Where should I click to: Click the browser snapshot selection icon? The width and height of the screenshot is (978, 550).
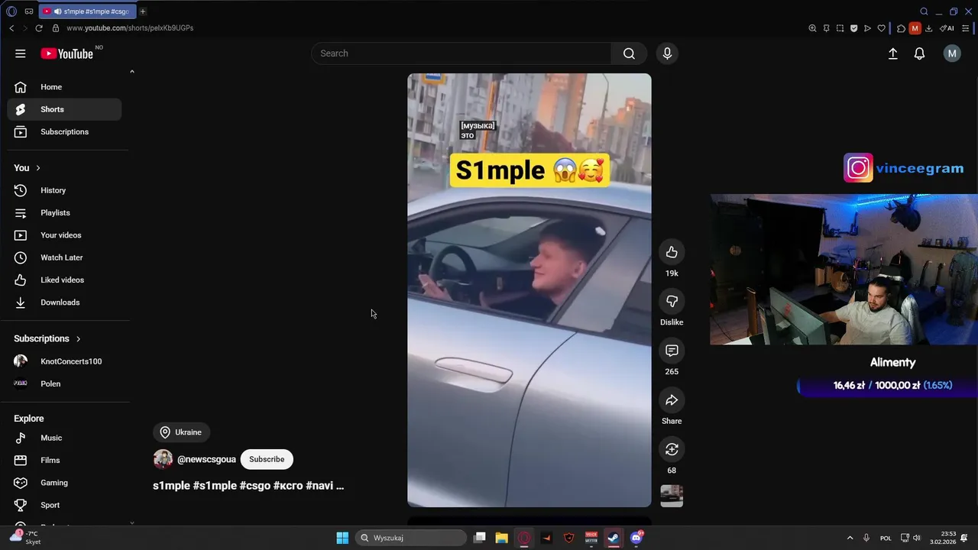coord(840,28)
